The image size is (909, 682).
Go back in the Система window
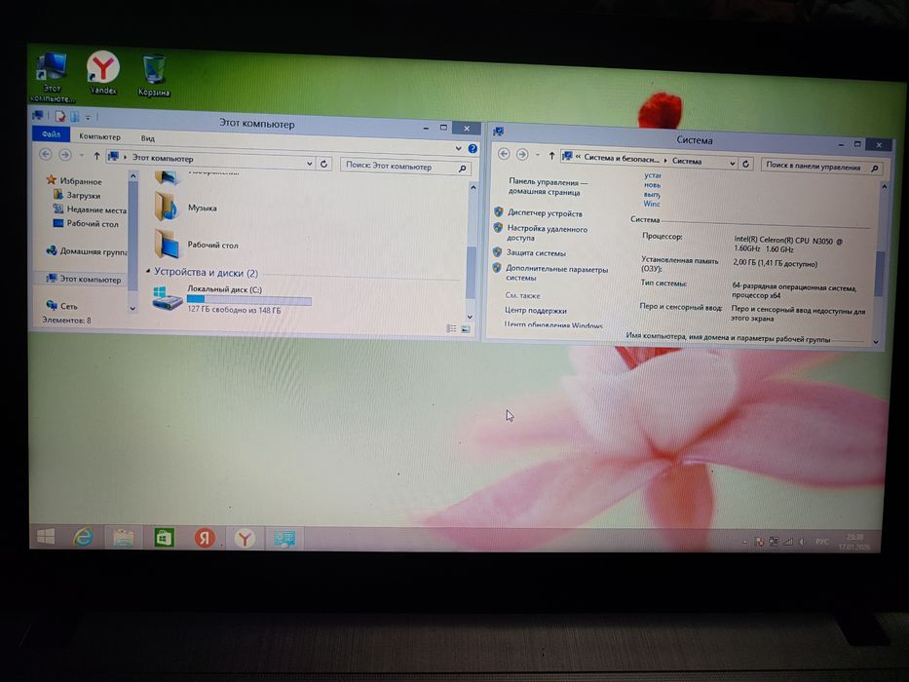pos(504,154)
